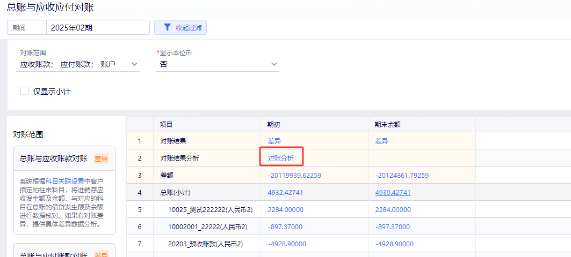Select the 总账与应收账款对账 card
This screenshot has height=257, width=571.
pos(64,190)
